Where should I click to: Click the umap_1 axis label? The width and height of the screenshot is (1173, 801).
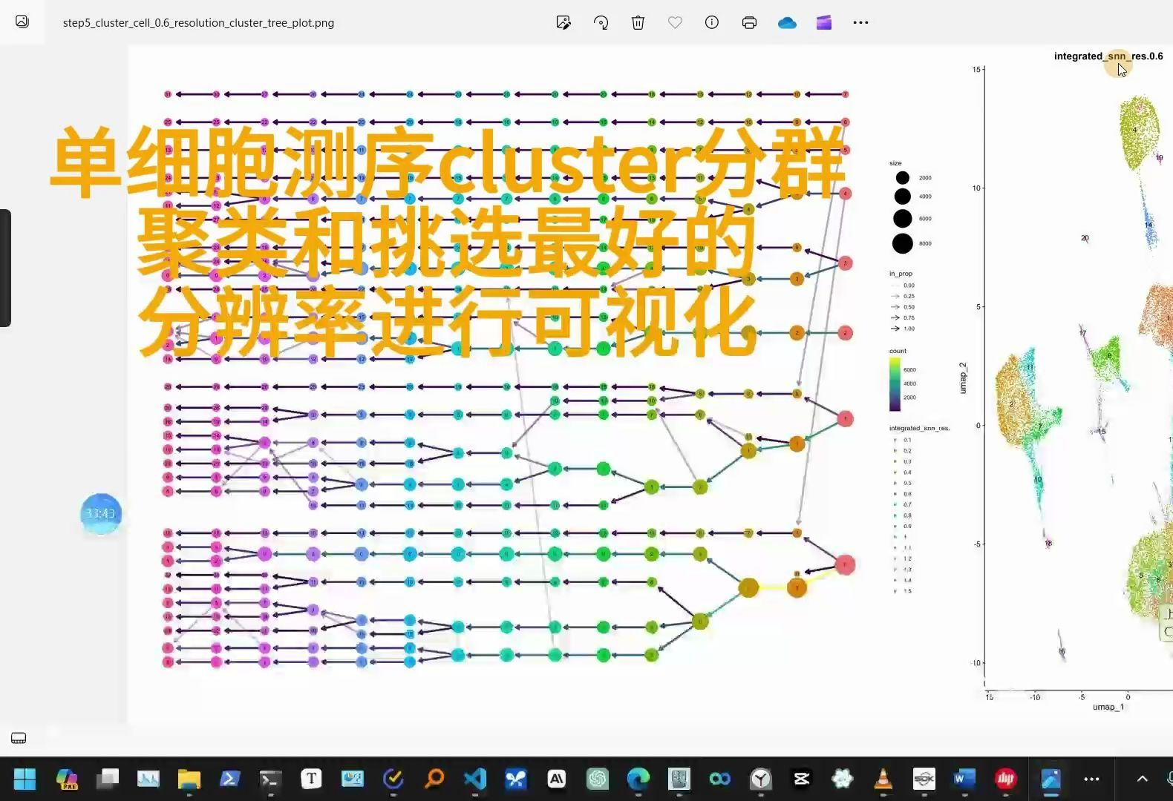1108,707
